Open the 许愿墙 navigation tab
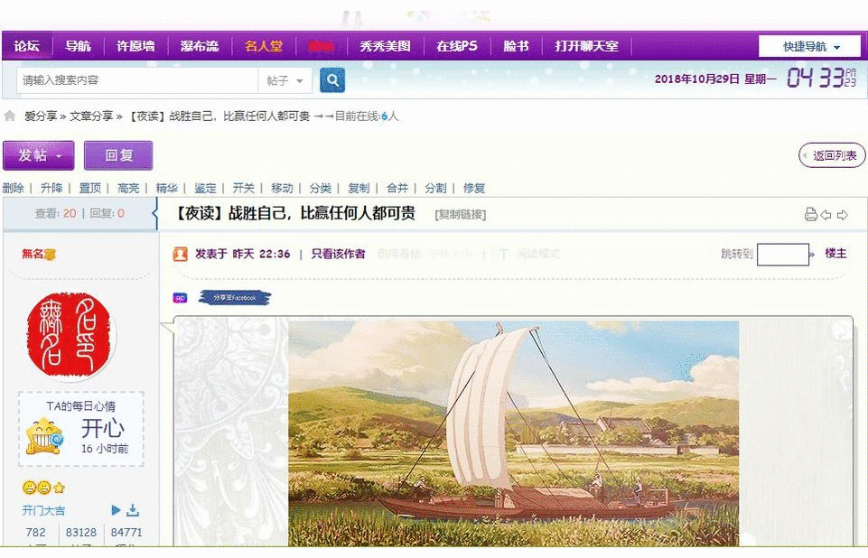Image resolution: width=868 pixels, height=558 pixels. (135, 46)
